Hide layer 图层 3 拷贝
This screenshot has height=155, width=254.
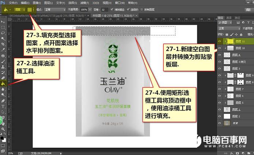220,62
